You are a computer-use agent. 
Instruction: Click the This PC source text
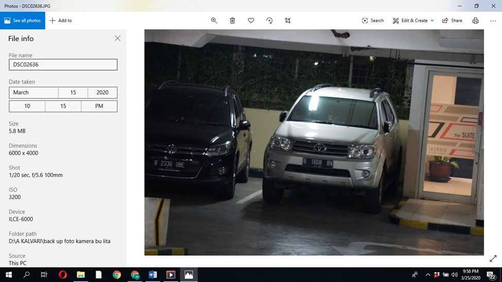tap(18, 263)
